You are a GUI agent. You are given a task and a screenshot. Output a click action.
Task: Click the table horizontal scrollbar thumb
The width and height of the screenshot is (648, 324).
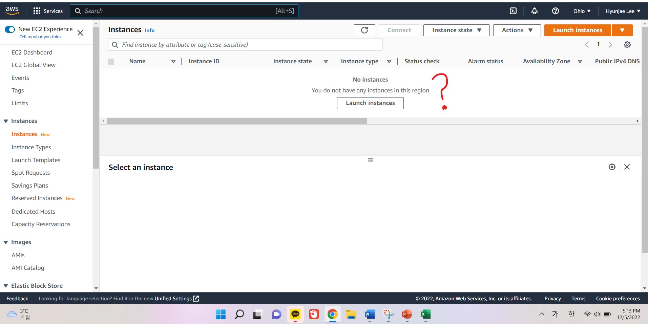tap(237, 121)
